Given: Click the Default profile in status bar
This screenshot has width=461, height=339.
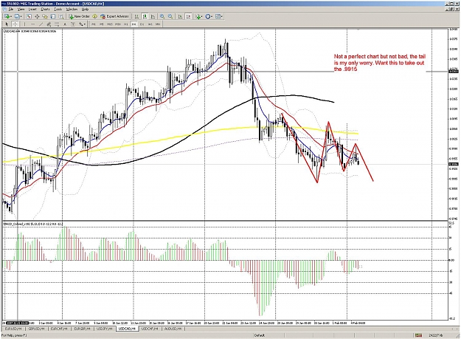Looking at the screenshot, I should click(260, 335).
